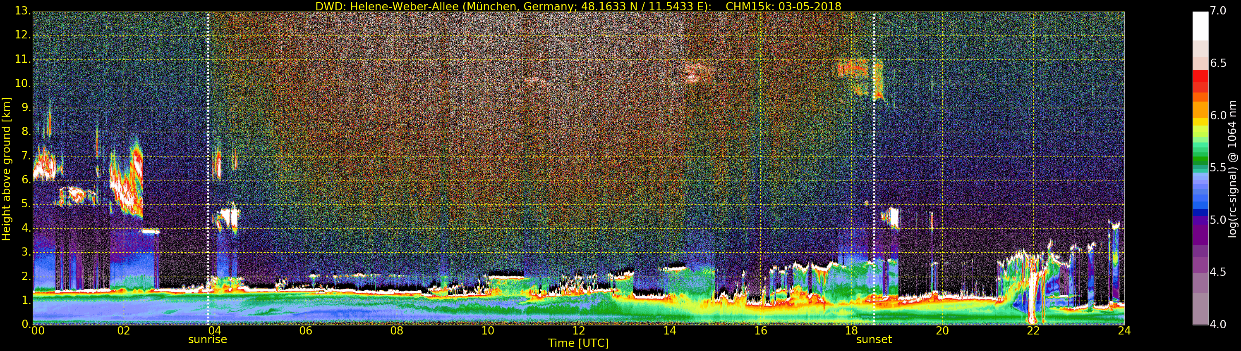The width and height of the screenshot is (1241, 351).
Task: Click the height axis tick '3.'
Action: point(26,252)
